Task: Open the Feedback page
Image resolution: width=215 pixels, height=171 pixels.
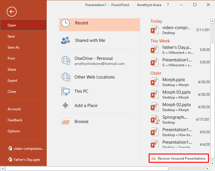Action: click(23, 120)
